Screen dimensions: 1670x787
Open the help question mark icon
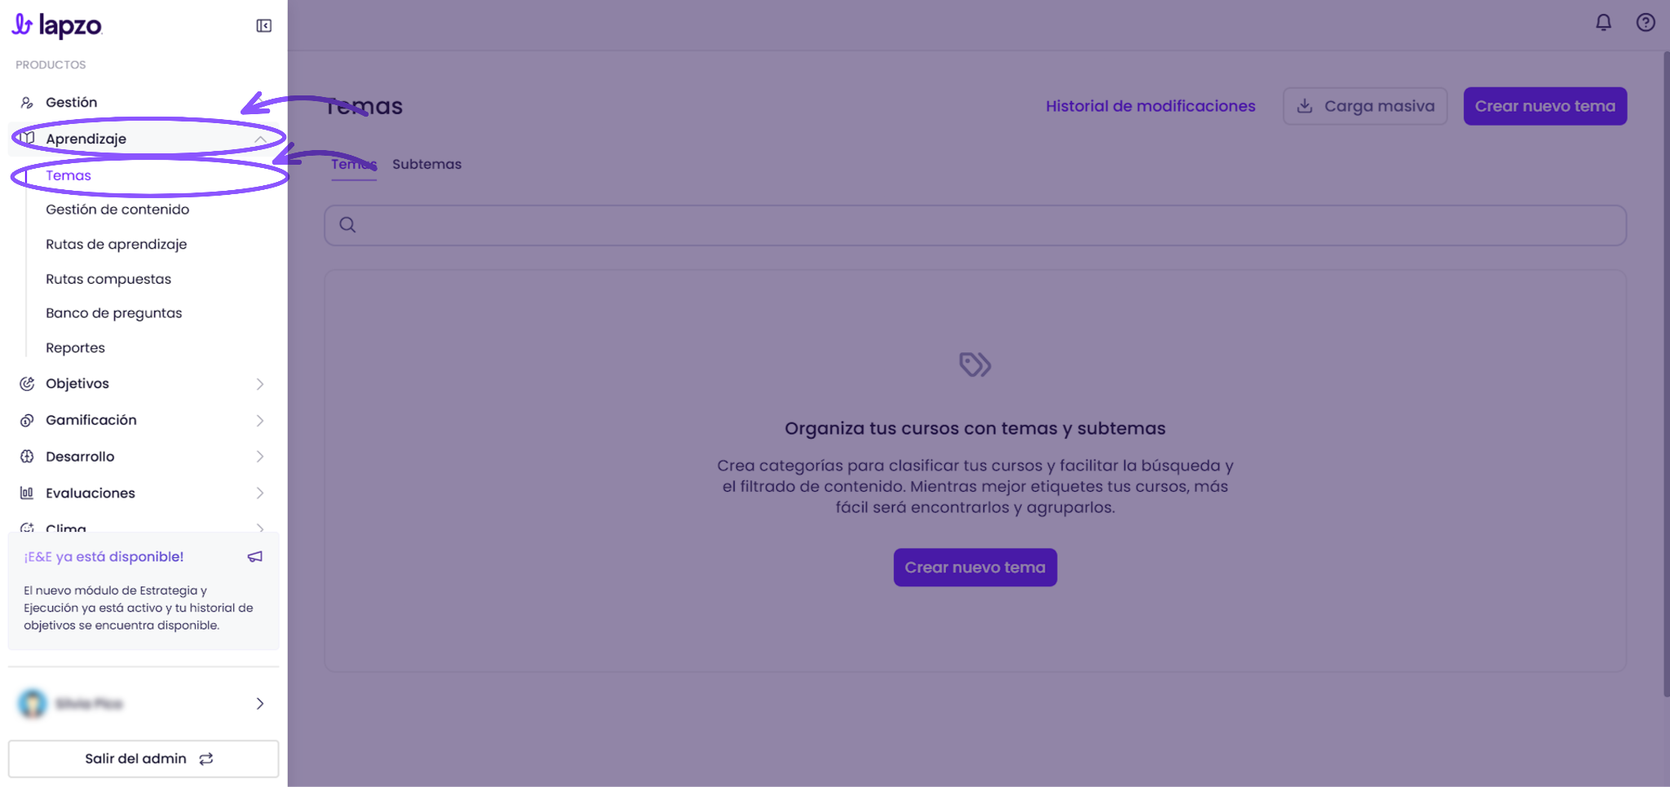click(1646, 23)
